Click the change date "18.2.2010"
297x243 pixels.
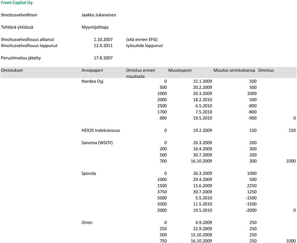coord(202,99)
